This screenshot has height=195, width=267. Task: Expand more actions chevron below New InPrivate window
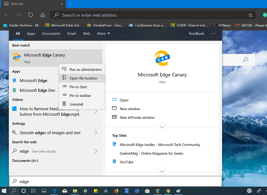(162, 127)
